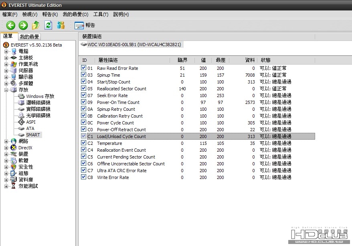The width and height of the screenshot is (352, 246).
Task: Switch to the 我的最愛 tab
Action: coord(29,37)
